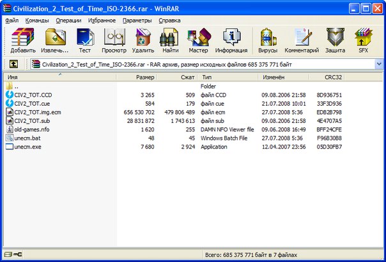Sort by the Изменён column header
Viewport: 386px width, 262px height.
(283, 78)
